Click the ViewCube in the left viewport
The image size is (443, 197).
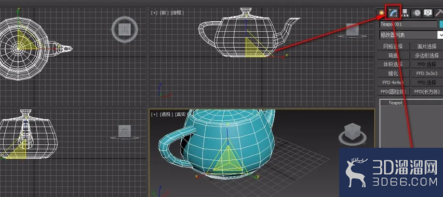point(124,132)
